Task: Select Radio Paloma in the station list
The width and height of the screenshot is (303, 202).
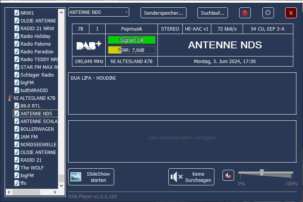Action: 35,44
